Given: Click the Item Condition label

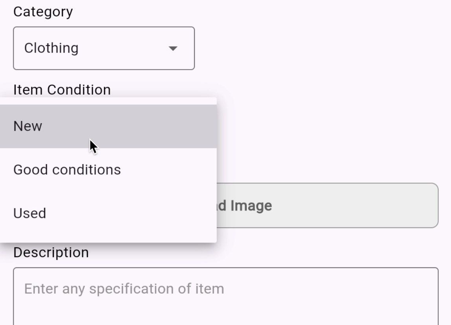Looking at the screenshot, I should 62,90.
